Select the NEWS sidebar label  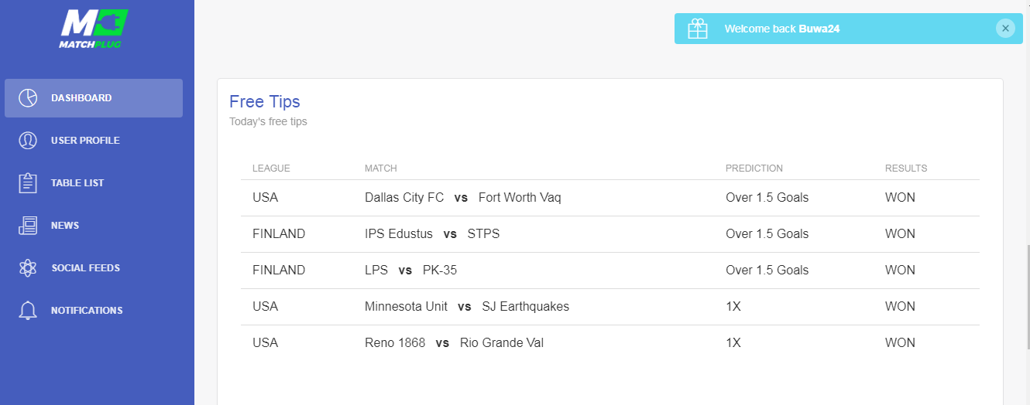coord(65,226)
